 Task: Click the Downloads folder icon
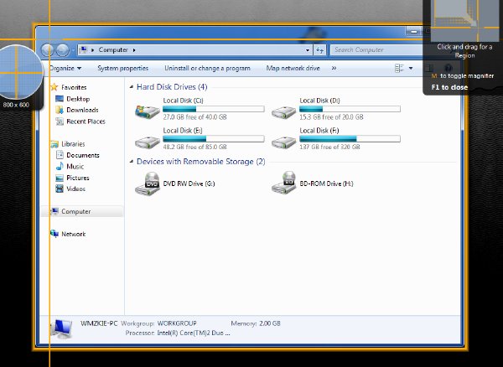click(60, 110)
